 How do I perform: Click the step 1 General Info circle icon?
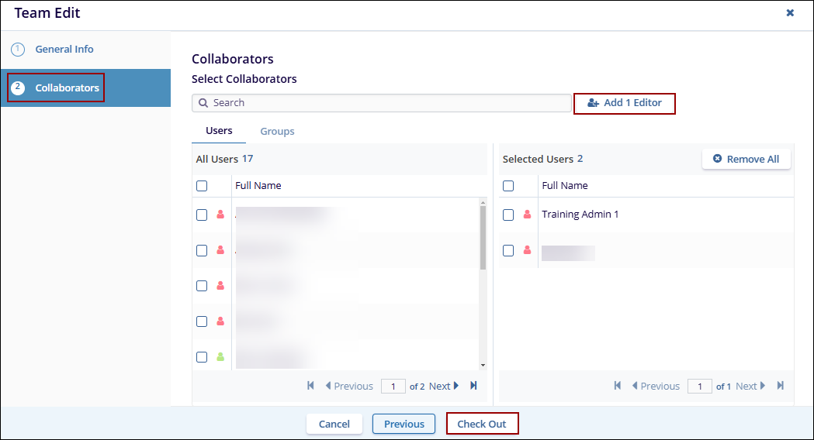(x=18, y=50)
